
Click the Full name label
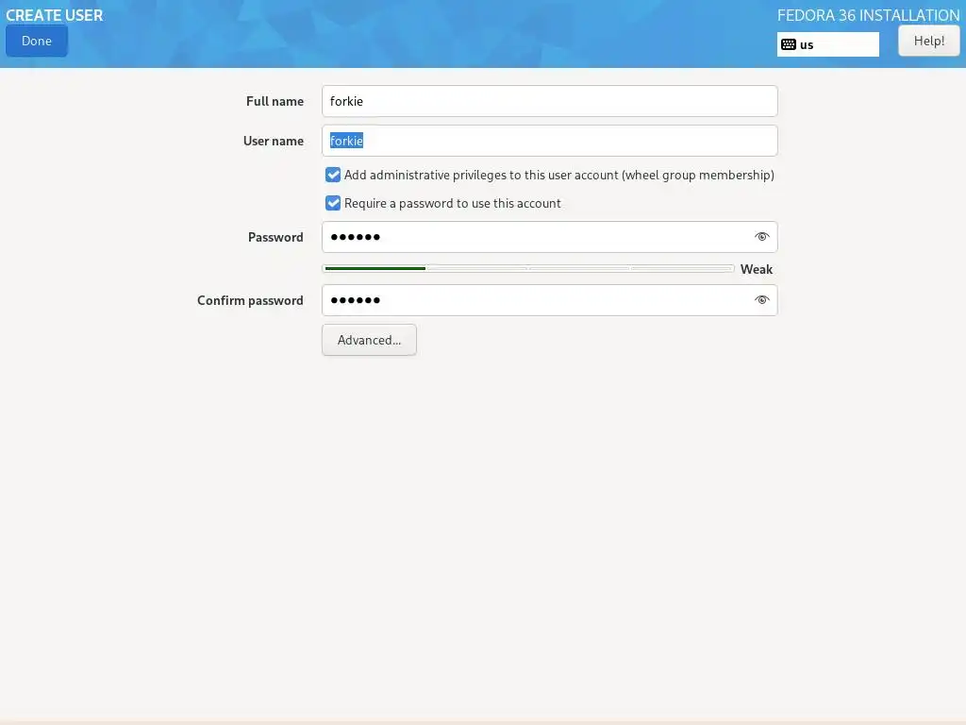[275, 101]
